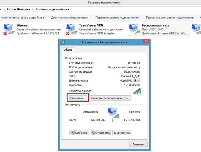This screenshot has width=201, height=152.
Task: Select the Ethernet connection name
Action: point(23,25)
